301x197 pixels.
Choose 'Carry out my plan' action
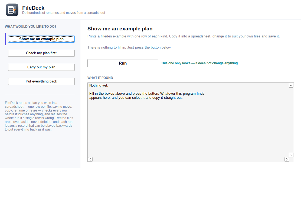(41, 67)
